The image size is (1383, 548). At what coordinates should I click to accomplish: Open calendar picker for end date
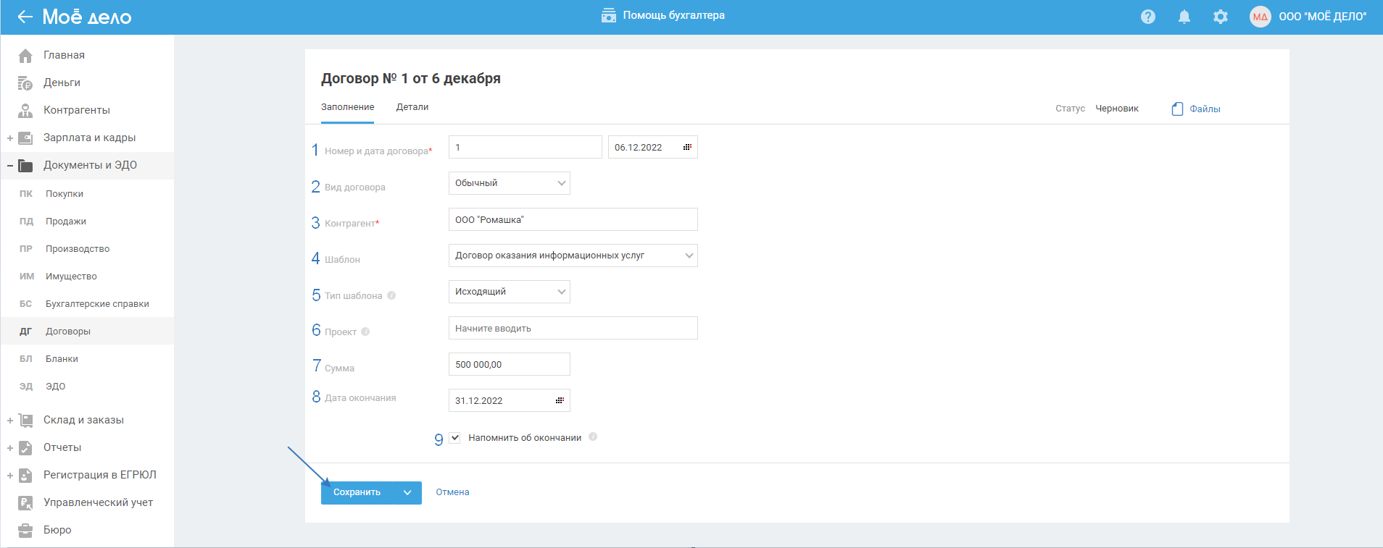pos(560,400)
